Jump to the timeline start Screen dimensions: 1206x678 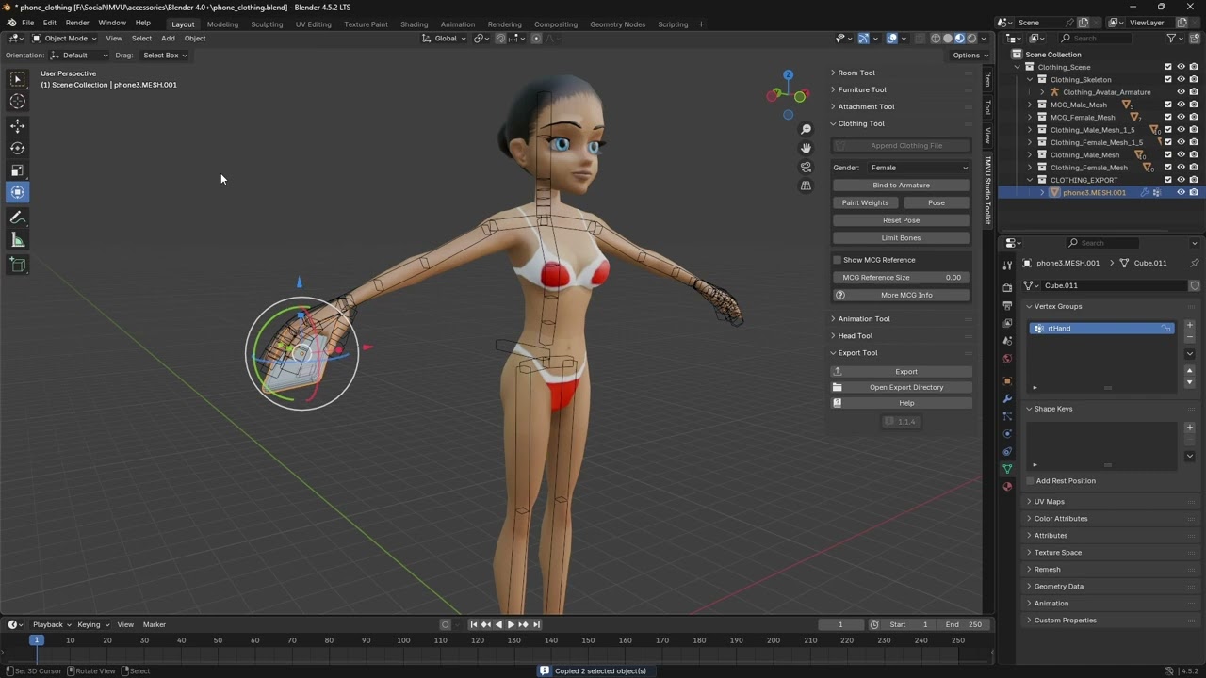coord(474,624)
